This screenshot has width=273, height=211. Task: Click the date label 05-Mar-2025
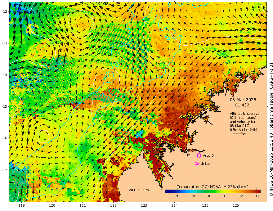(243, 100)
